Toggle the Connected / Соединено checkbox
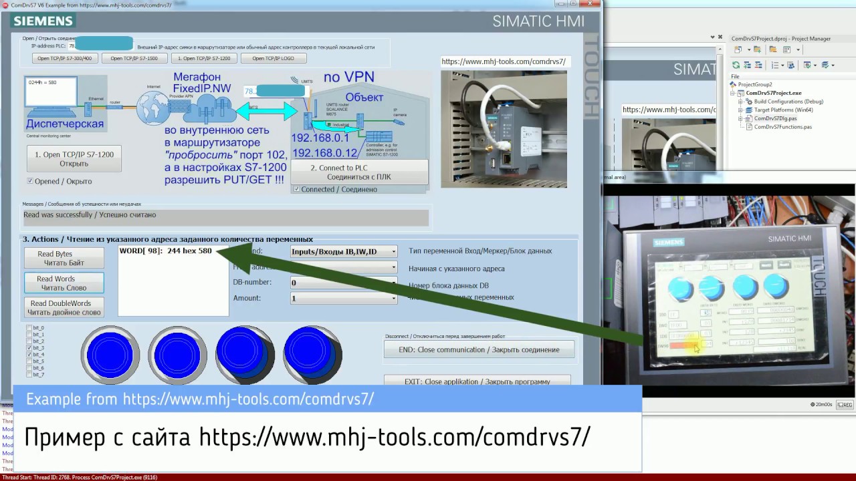856x481 pixels. [297, 189]
